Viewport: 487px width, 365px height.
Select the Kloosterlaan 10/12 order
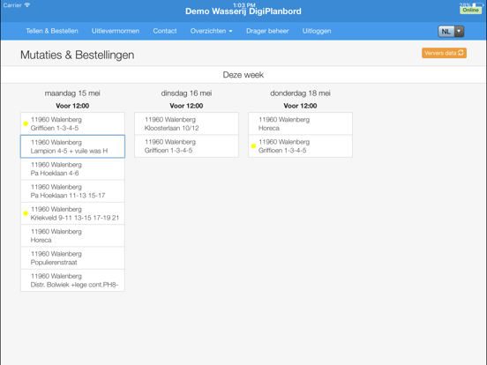tap(186, 123)
